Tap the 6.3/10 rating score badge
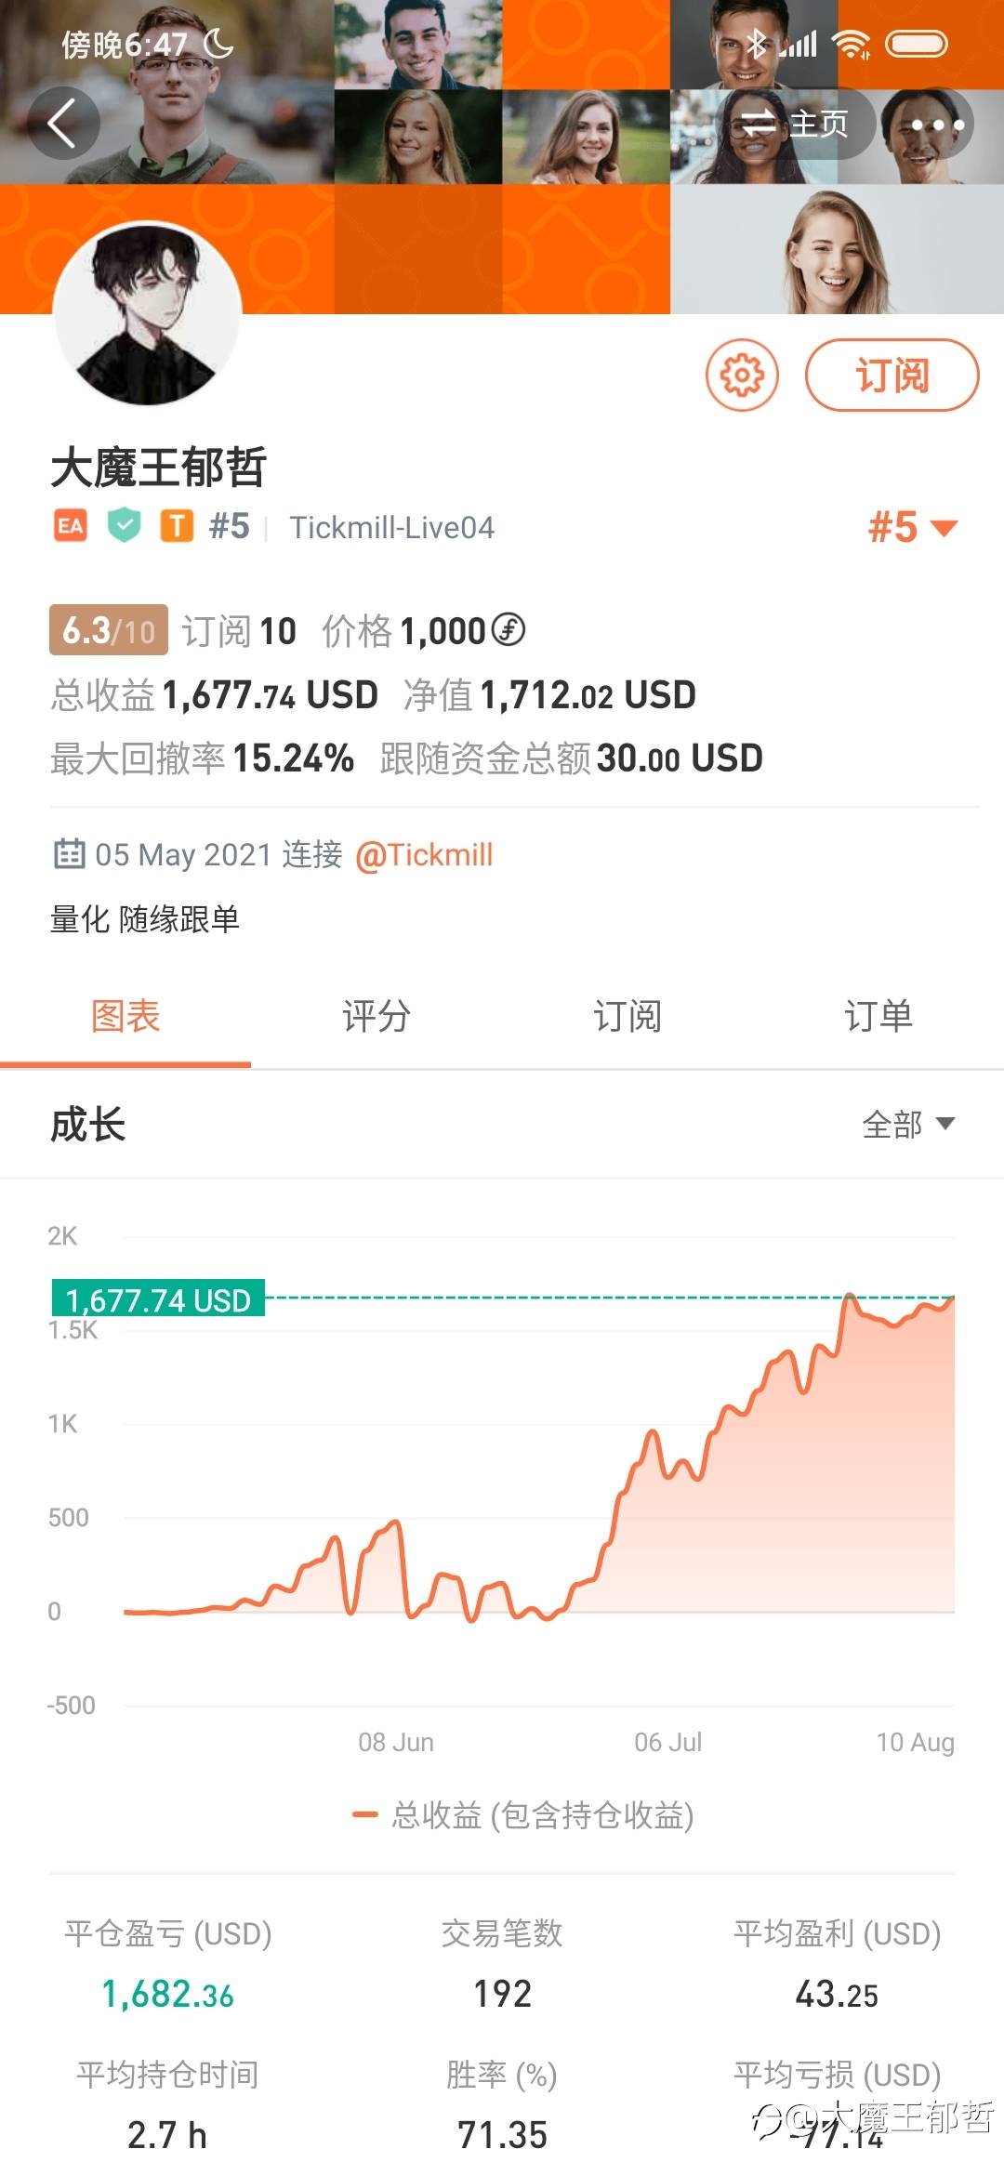This screenshot has width=1004, height=2175. pyautogui.click(x=108, y=630)
